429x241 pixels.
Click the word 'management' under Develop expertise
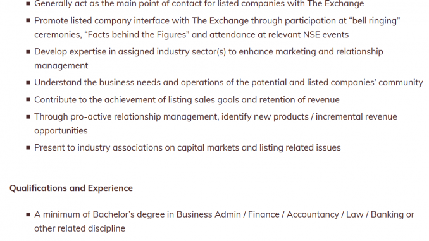[61, 66]
